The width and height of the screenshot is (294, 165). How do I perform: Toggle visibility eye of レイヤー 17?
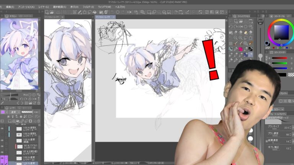(3, 152)
